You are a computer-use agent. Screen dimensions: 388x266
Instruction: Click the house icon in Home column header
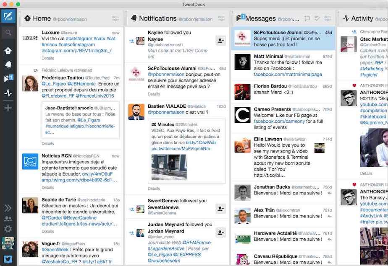pyautogui.click(x=27, y=18)
